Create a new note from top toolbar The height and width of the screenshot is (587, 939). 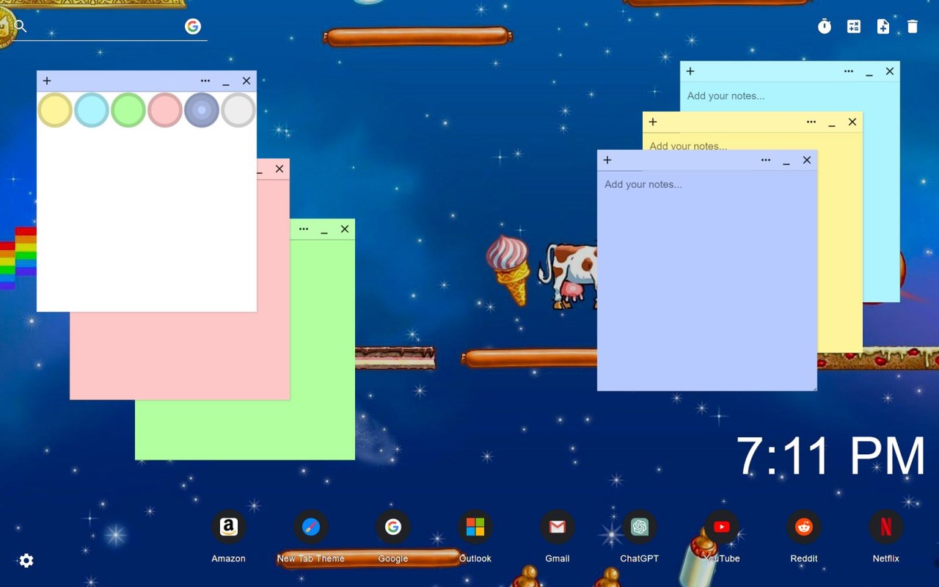pyautogui.click(x=883, y=26)
